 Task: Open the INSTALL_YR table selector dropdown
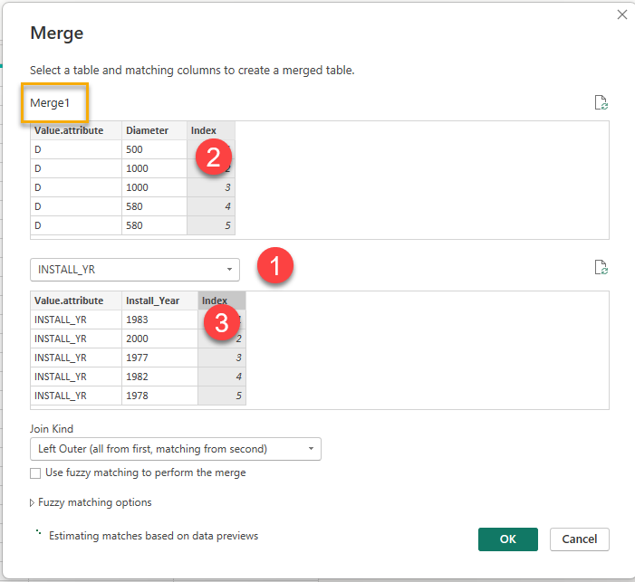(135, 270)
